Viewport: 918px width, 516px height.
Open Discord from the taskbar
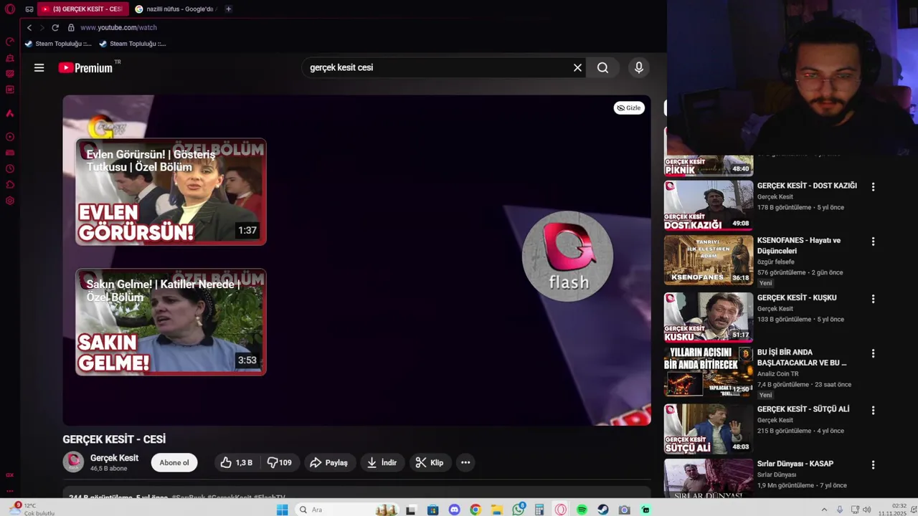(x=454, y=510)
